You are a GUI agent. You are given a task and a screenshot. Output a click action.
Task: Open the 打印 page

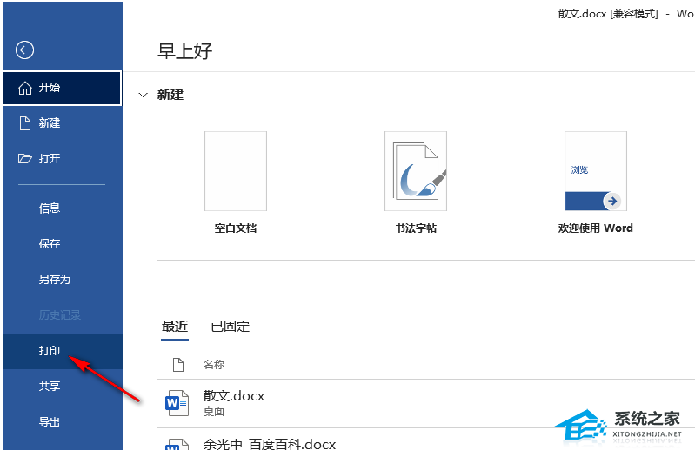63,351
